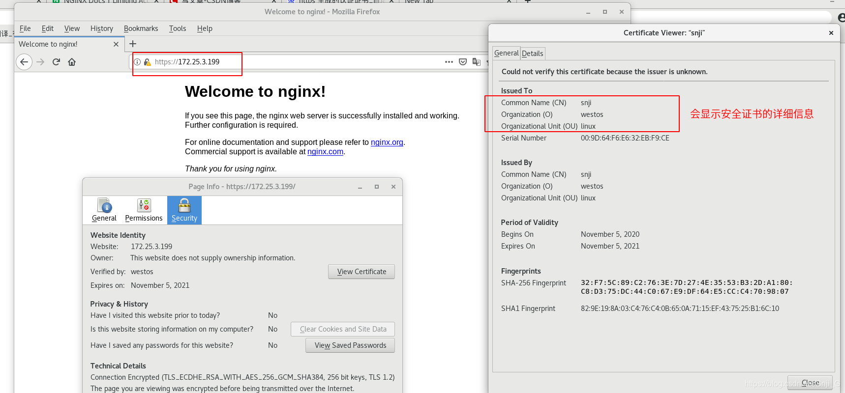This screenshot has height=393, width=845.
Task: Click the 'Verified by: westos' entry
Action: 122,272
